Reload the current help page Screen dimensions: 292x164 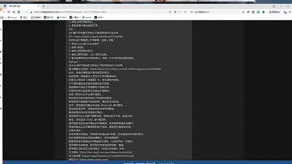pos(9,12)
